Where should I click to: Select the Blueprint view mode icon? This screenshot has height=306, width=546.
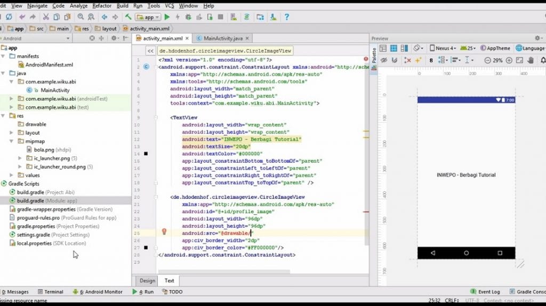click(x=394, y=48)
